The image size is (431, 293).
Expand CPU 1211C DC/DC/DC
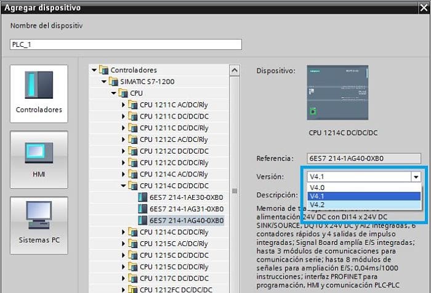123,116
